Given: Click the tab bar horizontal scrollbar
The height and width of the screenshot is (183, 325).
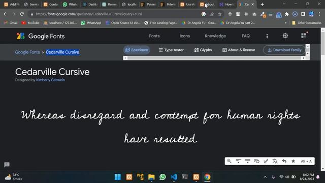Looking at the screenshot, I should click(x=214, y=58).
